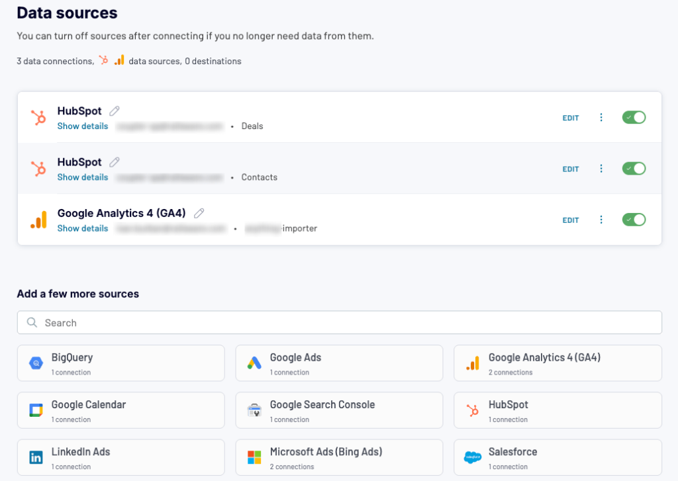
Task: Pick the Microsoft Ads (Bing Ads) card
Action: 340,457
